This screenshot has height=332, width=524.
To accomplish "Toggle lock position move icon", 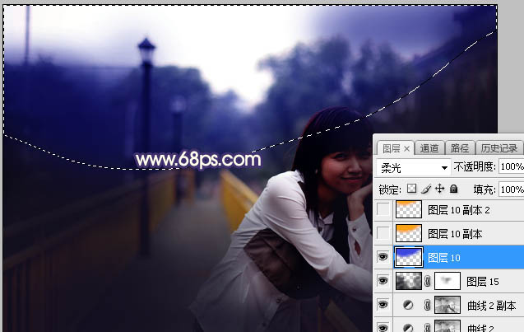I will pyautogui.click(x=439, y=189).
